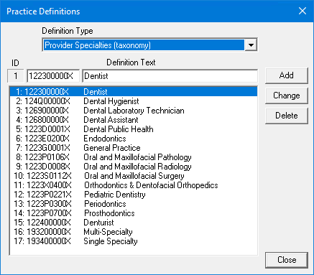The height and width of the screenshot is (275, 314).
Task: Select Oral and Maxillofacial Surgery entry
Action: click(134, 176)
